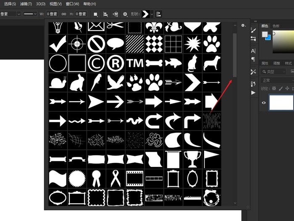Viewport: 294px width, 221px height.
Task: Toggle lock transparent pixels for the layer
Action: pos(274,89)
